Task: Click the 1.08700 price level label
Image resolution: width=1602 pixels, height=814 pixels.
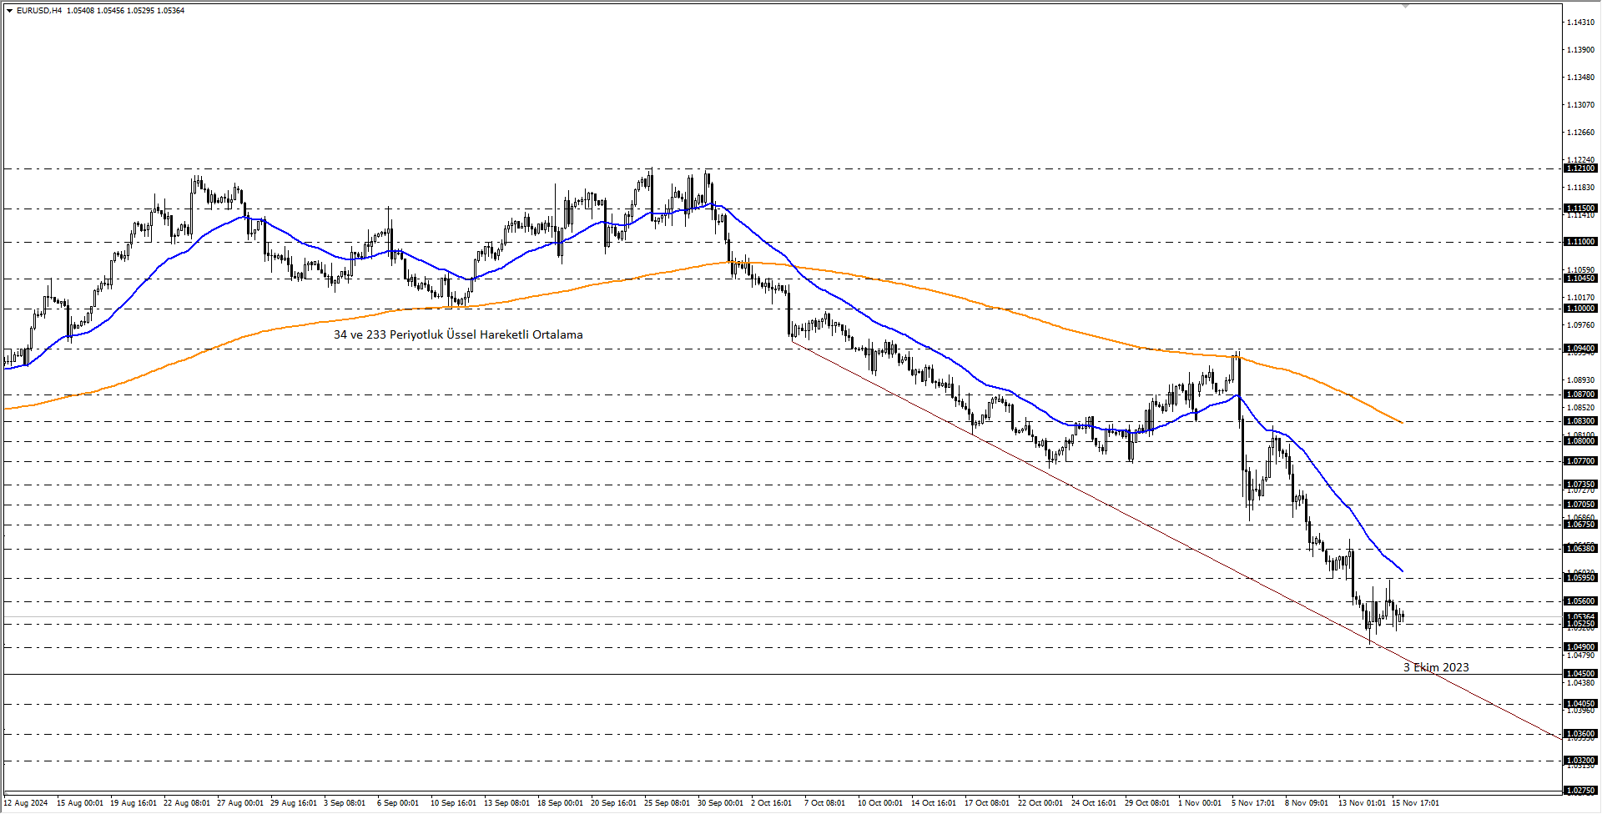Action: point(1580,394)
